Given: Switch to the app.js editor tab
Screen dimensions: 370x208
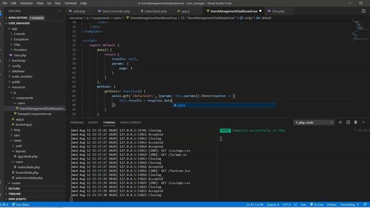Looking at the screenshot, I should point(186,11).
